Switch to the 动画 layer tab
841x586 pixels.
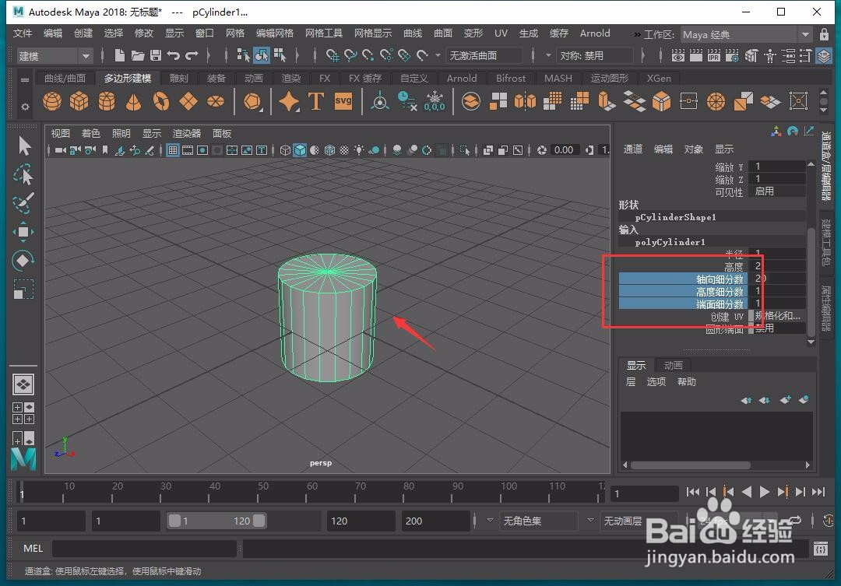click(673, 365)
